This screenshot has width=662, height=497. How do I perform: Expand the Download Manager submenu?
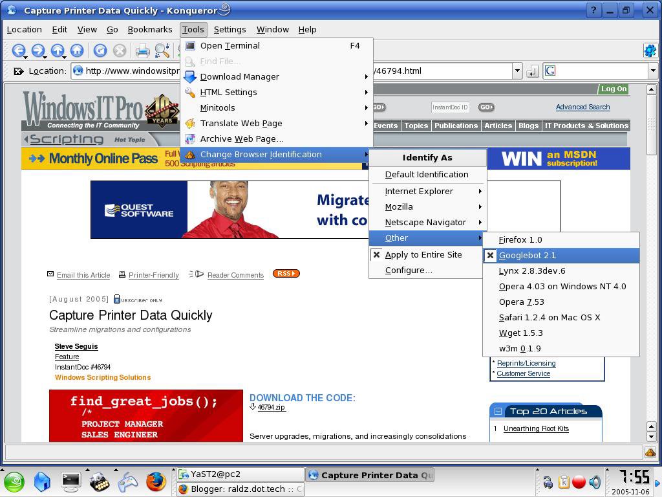pos(277,76)
